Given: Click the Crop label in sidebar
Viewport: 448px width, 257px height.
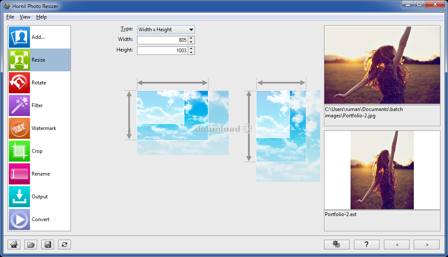Looking at the screenshot, I should click(x=37, y=151).
